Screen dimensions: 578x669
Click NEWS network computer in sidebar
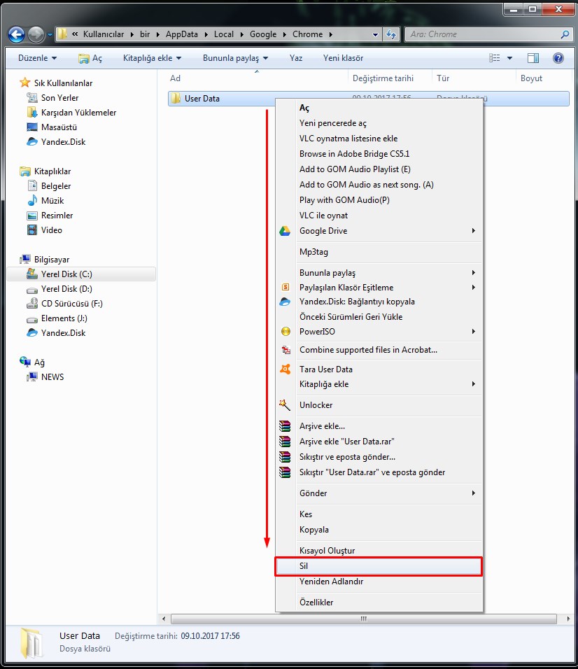coord(52,377)
